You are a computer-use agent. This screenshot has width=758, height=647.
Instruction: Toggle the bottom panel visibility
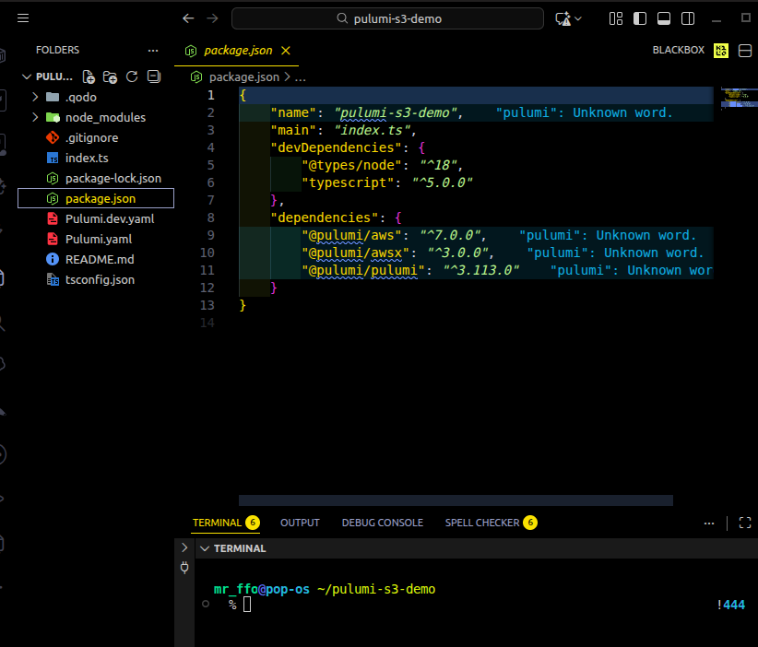[x=664, y=18]
